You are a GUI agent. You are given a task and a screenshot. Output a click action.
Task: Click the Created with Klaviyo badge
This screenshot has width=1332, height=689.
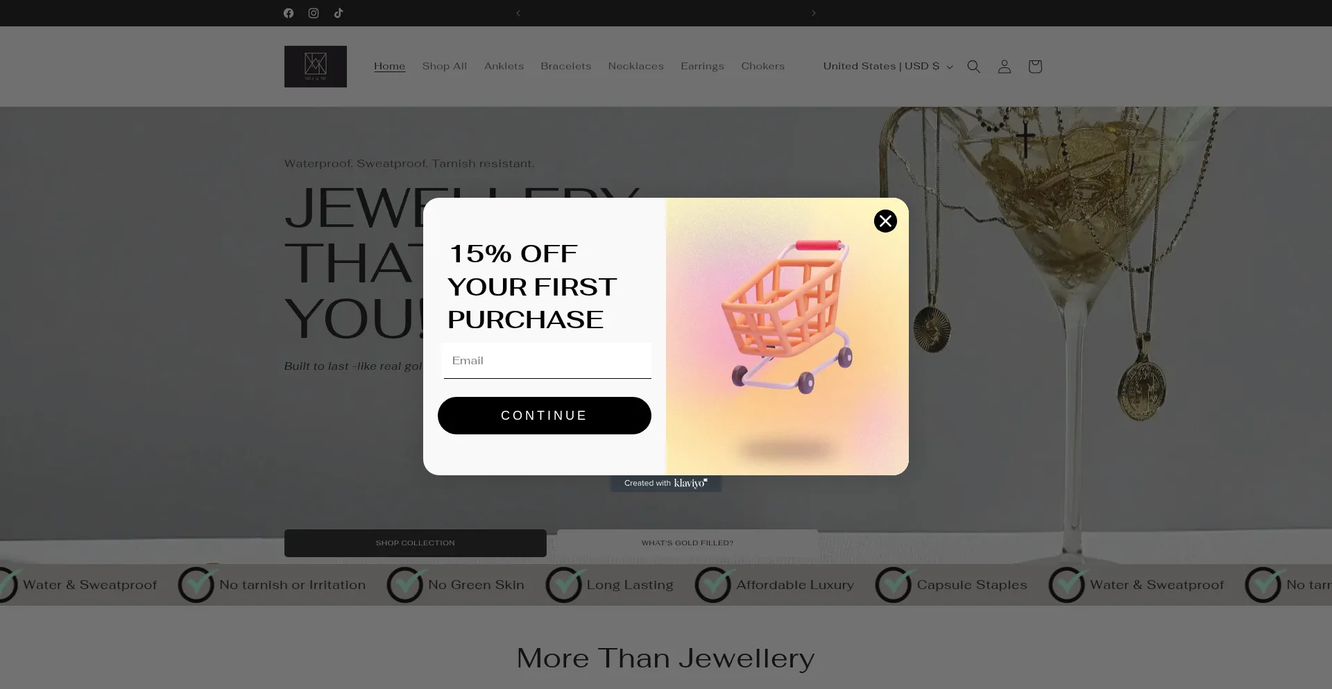[666, 484]
